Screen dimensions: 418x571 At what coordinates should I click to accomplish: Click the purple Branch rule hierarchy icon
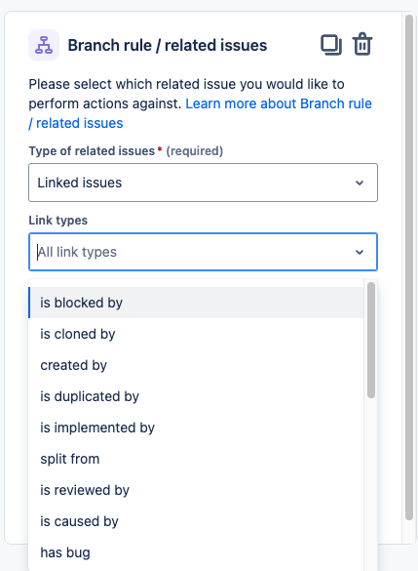pos(44,45)
